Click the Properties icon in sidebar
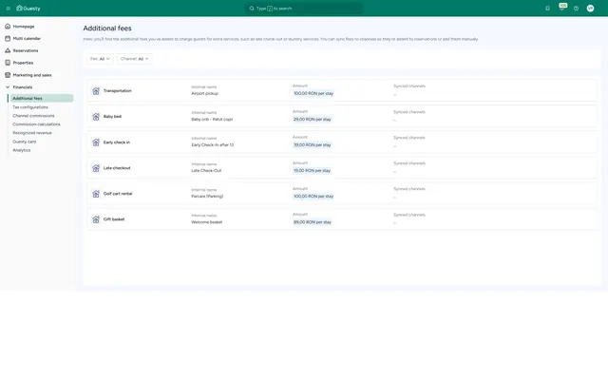Image resolution: width=608 pixels, height=380 pixels. (x=8, y=63)
